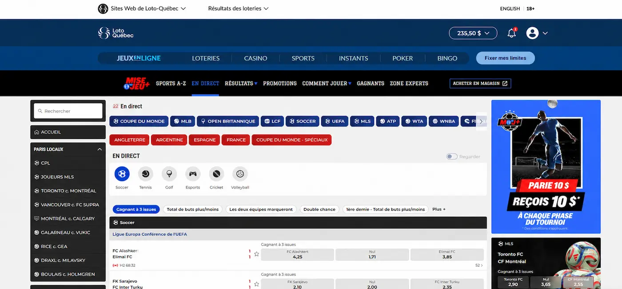This screenshot has height=289, width=622.
Task: Show more markets with Plus +
Action: [x=439, y=209]
